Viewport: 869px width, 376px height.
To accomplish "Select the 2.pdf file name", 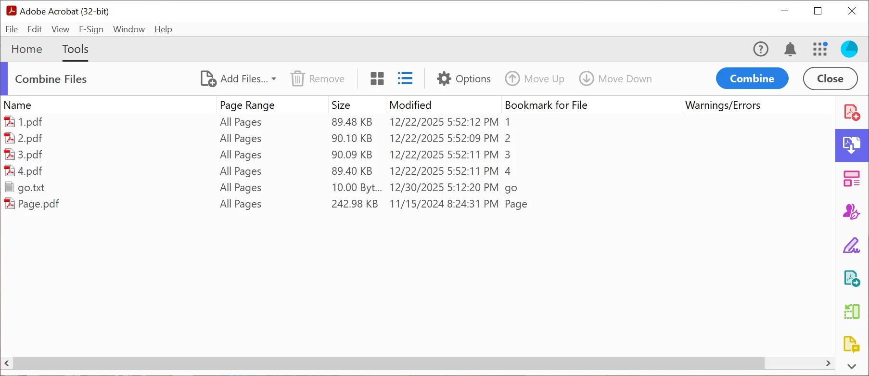I will [30, 139].
